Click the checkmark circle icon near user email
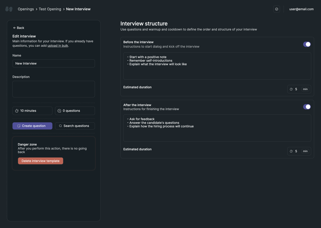Image resolution: width=321 pixels, height=228 pixels. 277,9
